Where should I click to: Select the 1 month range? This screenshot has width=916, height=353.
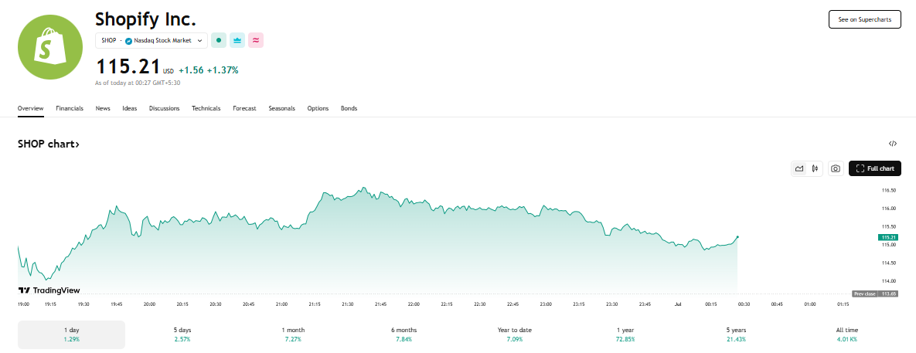pos(293,334)
